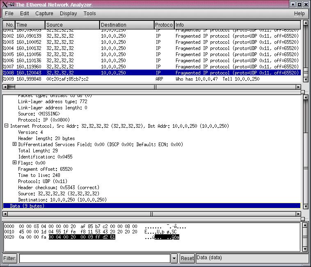
Task: Open the filter history dropdown arrow
Action: tap(174, 258)
